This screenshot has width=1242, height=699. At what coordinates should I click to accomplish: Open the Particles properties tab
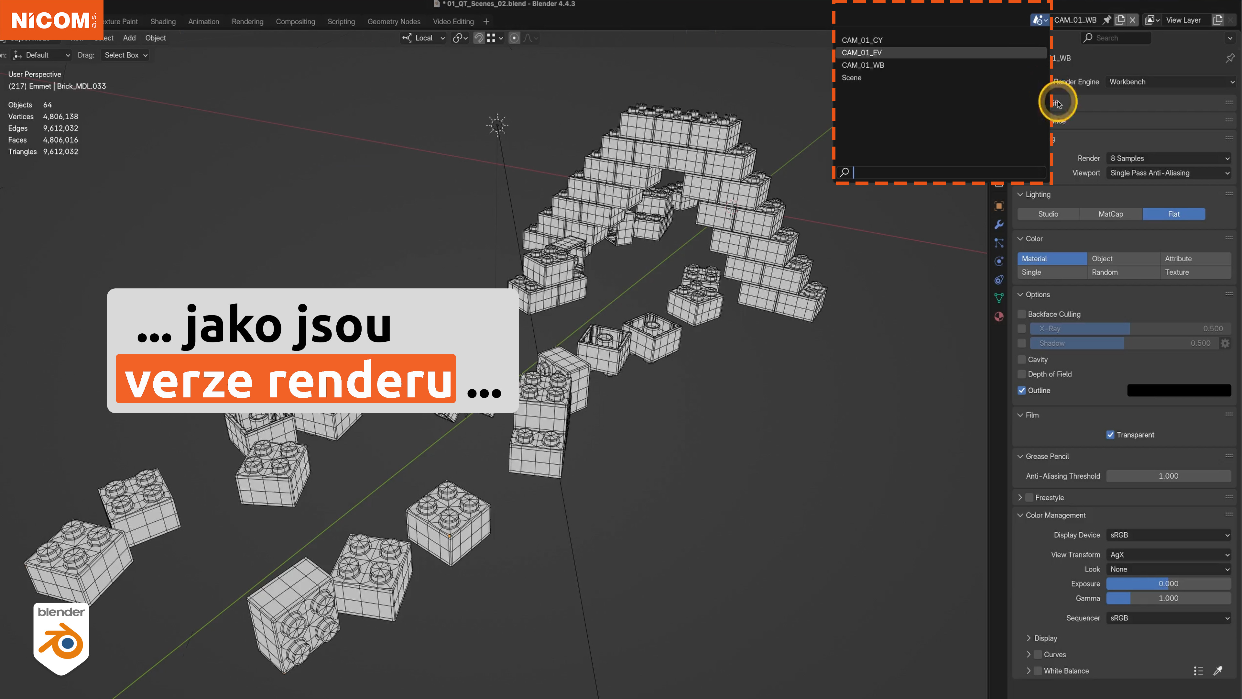tap(999, 243)
